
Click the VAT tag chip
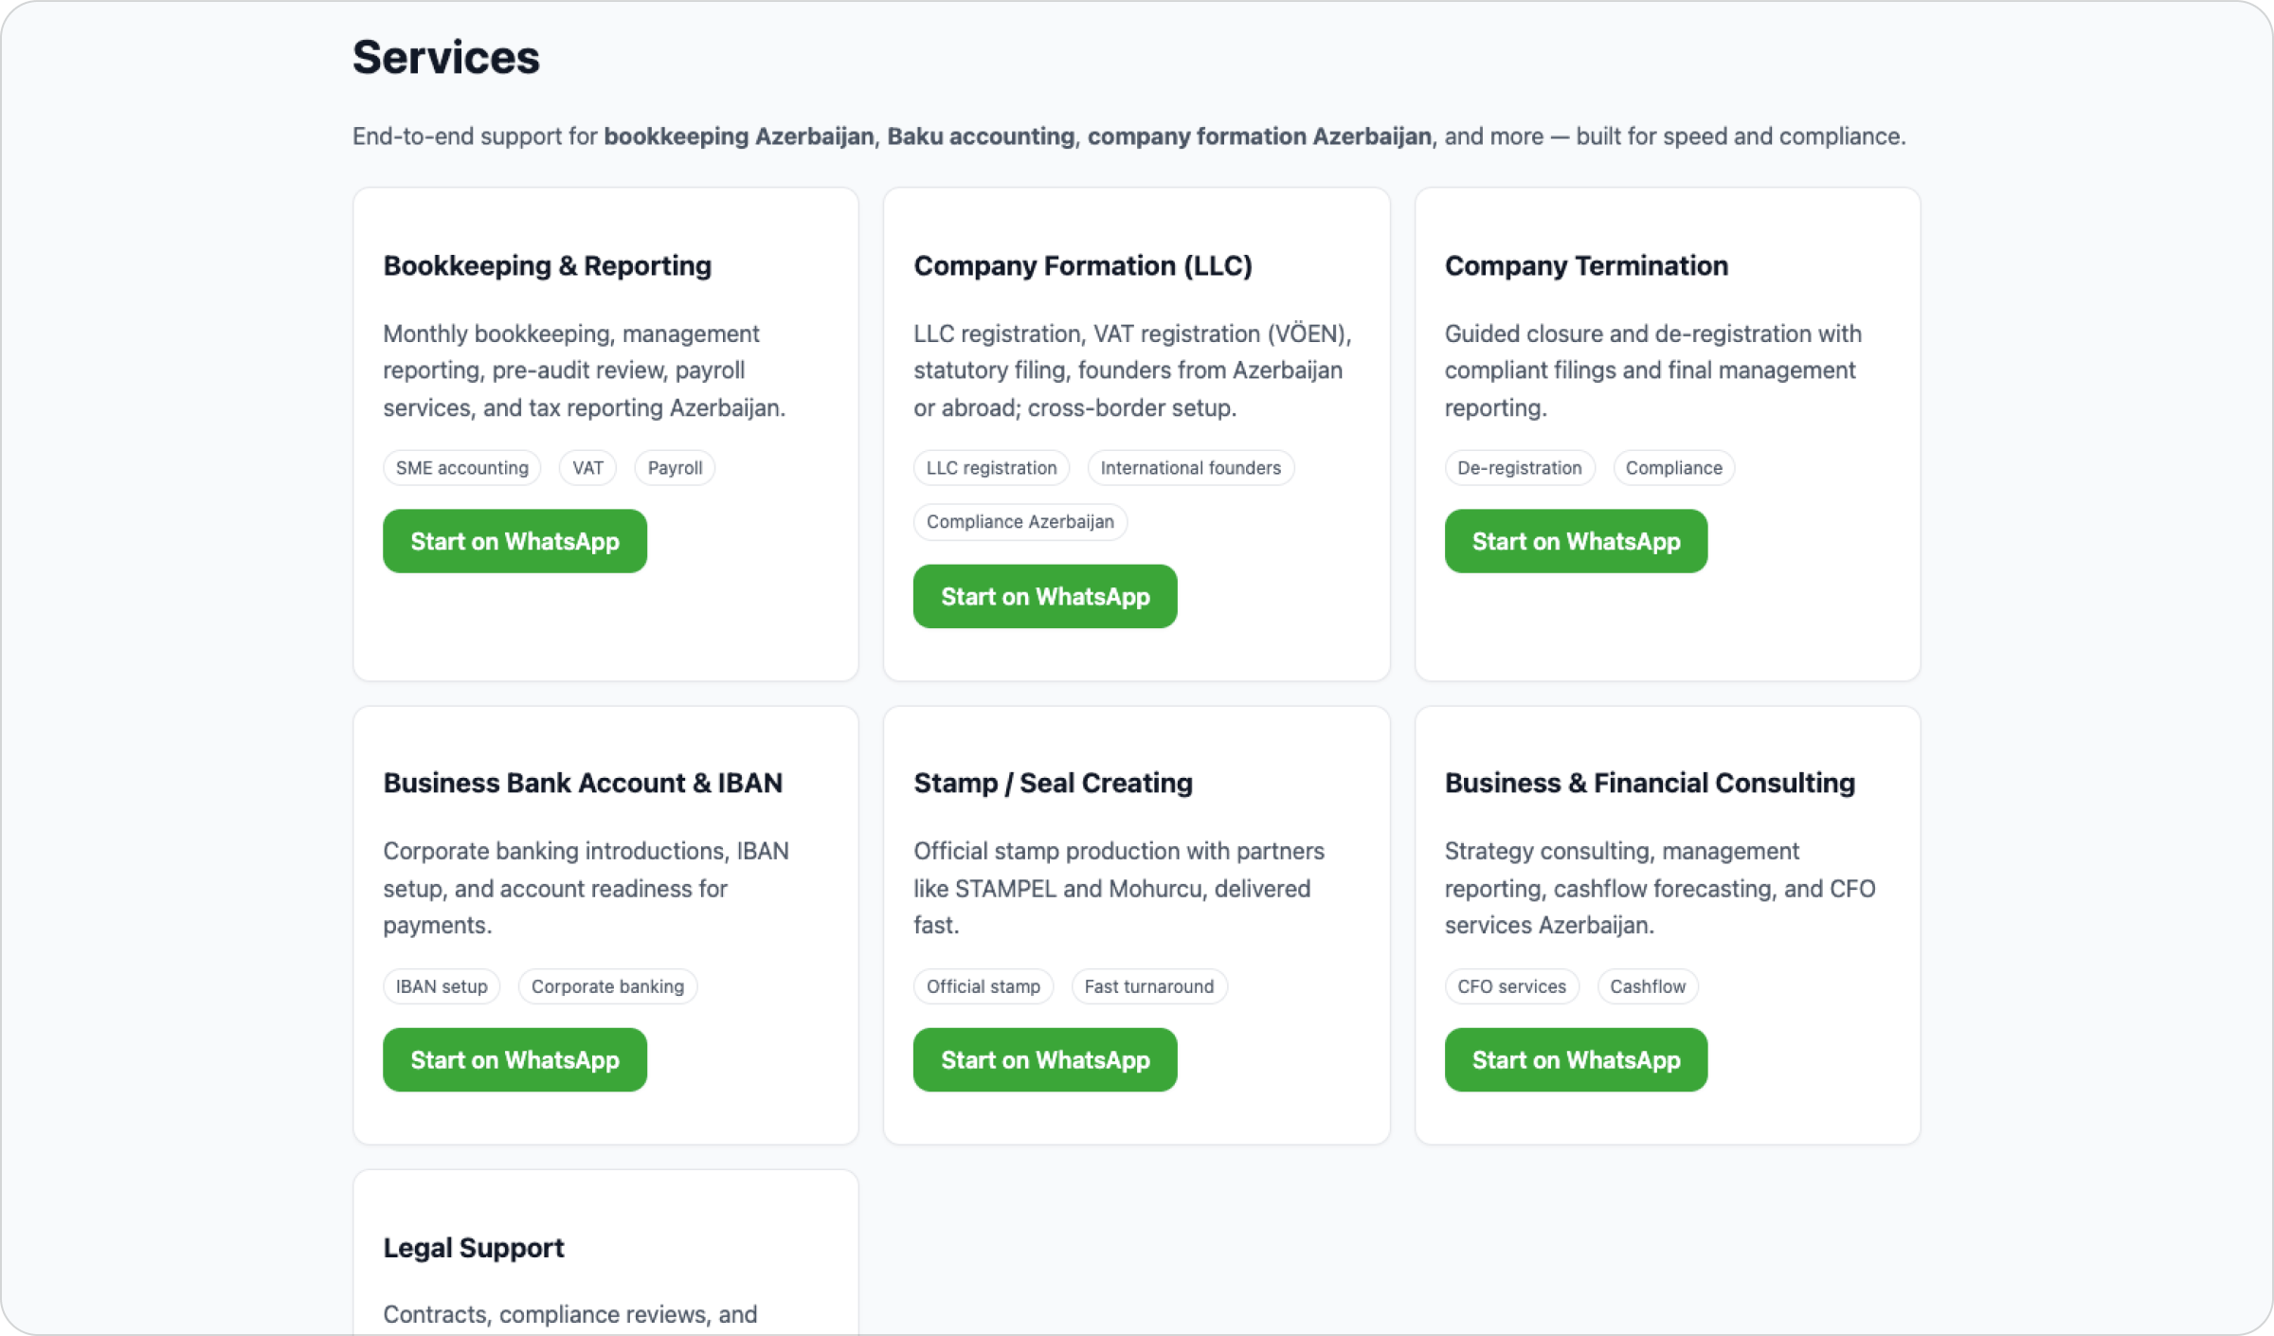pos(587,468)
